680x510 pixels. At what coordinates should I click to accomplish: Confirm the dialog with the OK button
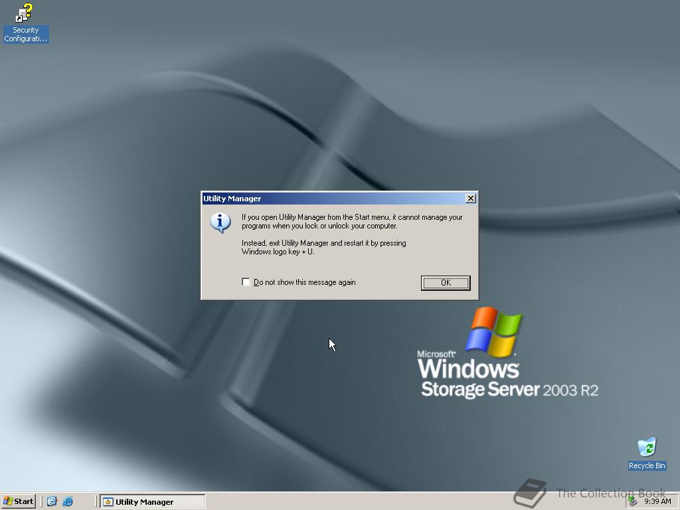coord(446,283)
